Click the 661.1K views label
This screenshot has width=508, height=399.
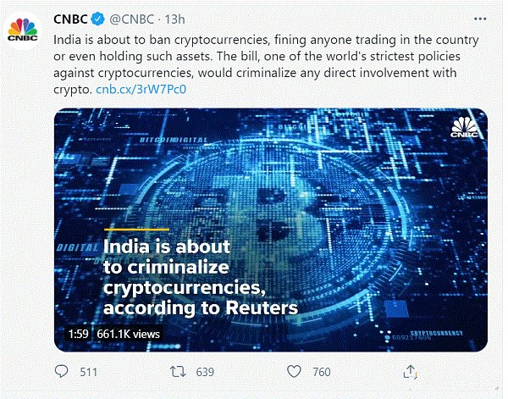[128, 334]
